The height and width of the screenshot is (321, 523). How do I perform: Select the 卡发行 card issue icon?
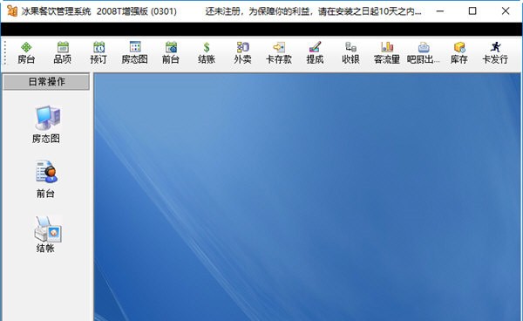click(495, 52)
